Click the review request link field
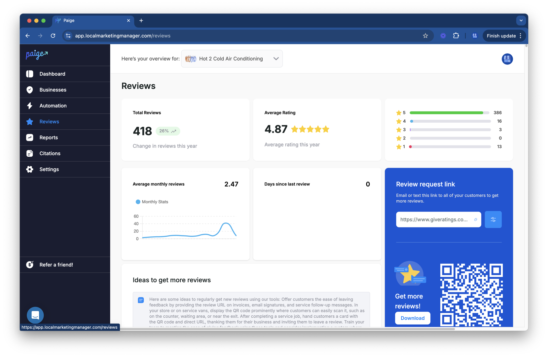The width and height of the screenshot is (548, 357). pyautogui.click(x=433, y=219)
